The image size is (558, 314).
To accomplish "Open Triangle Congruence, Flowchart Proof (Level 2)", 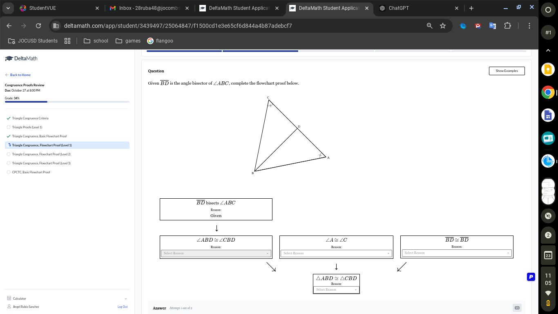I will (41, 154).
